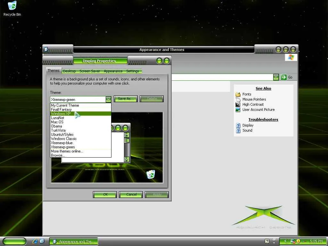Viewport: 328px width, 246px height.
Task: Click the Mouse Pointers link
Action: (x=254, y=99)
